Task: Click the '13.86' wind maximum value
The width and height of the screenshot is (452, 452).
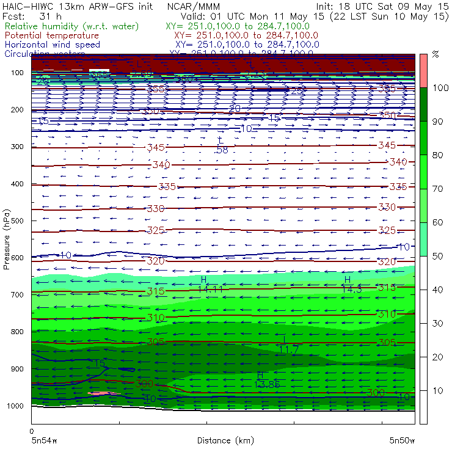Action: pyautogui.click(x=267, y=385)
